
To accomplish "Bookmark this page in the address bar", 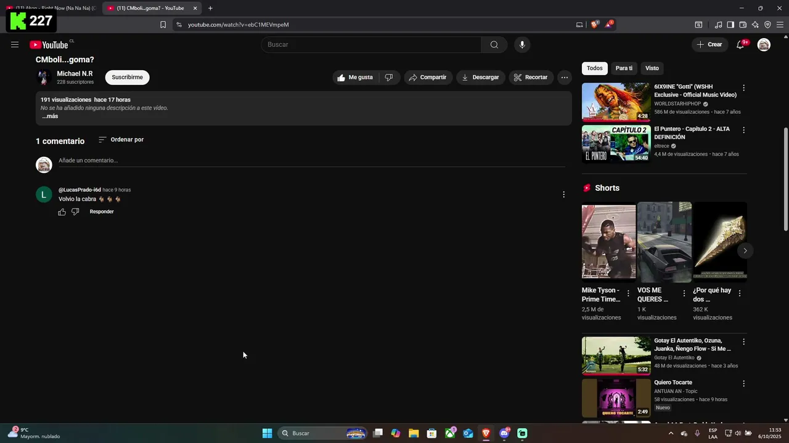I will 163,25.
